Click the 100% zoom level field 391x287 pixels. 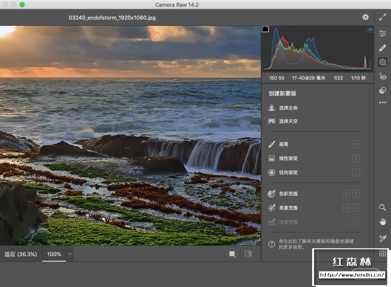pos(54,254)
